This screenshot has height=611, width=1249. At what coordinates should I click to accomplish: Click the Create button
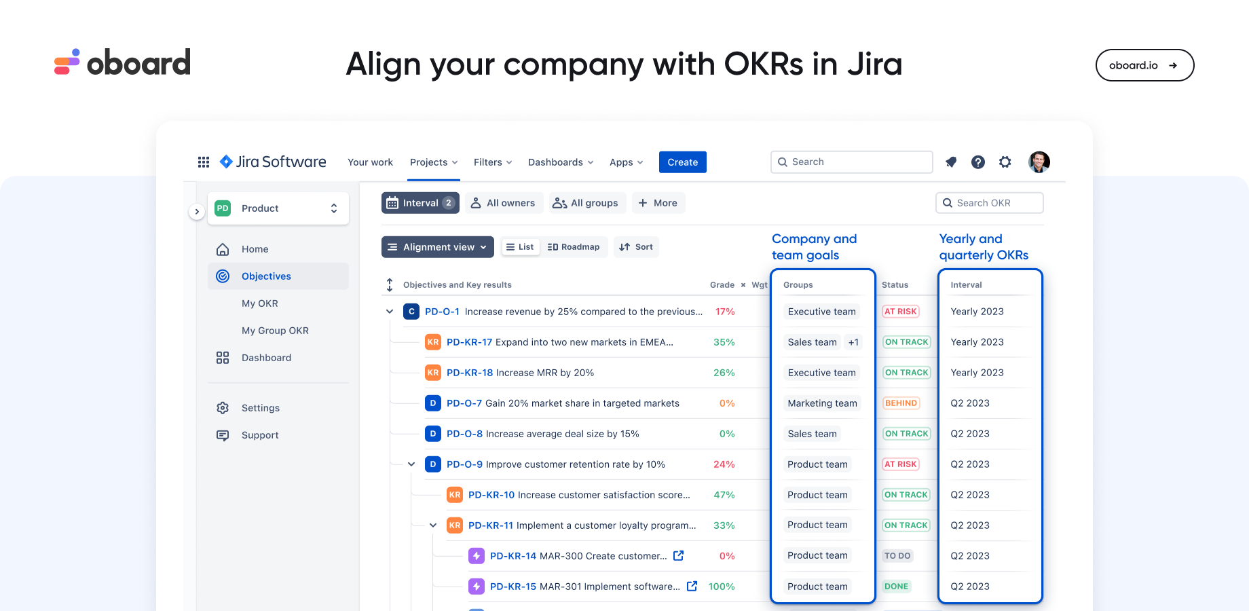pos(683,162)
